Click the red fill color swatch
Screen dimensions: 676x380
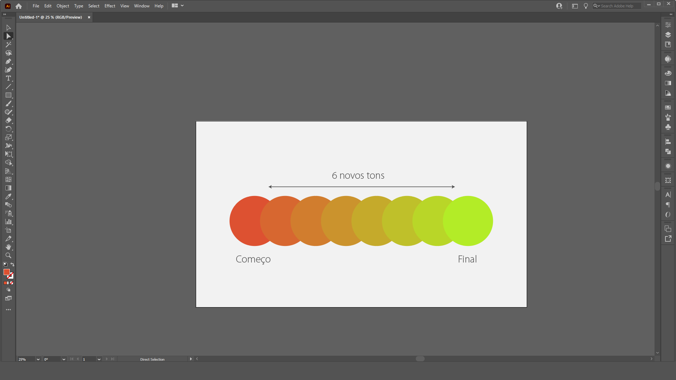[x=6, y=272]
